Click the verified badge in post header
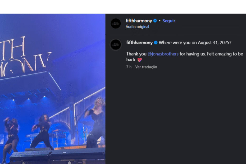This screenshot has height=164, width=246. (x=155, y=21)
